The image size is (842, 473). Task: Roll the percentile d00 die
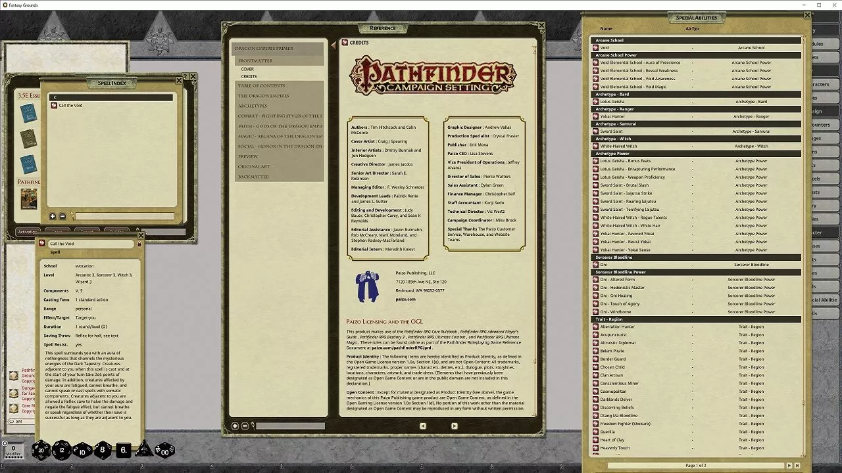(164, 451)
